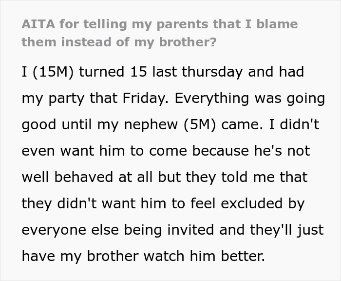
Task: Click the "(15M)" age tag text
Action: pyautogui.click(x=52, y=72)
